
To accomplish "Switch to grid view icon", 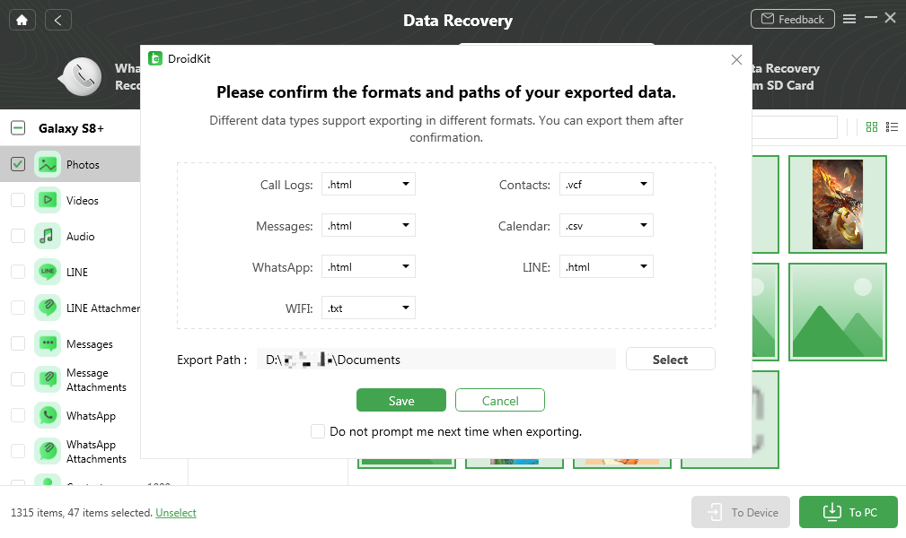I will (871, 127).
